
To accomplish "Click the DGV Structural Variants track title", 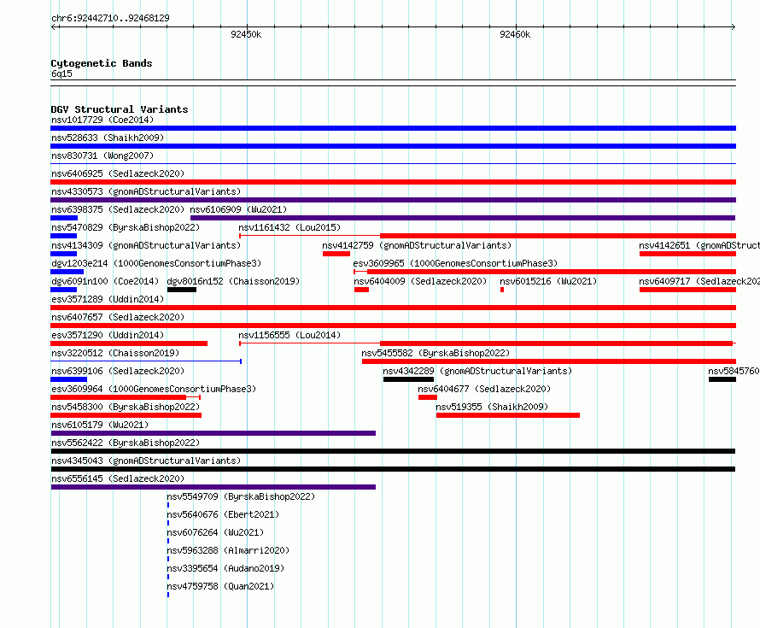I will (x=120, y=109).
